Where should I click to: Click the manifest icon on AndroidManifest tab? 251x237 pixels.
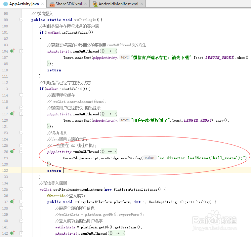click(95, 4)
